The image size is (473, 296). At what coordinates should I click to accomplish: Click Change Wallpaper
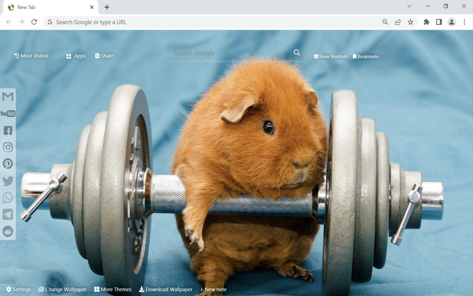pyautogui.click(x=62, y=289)
